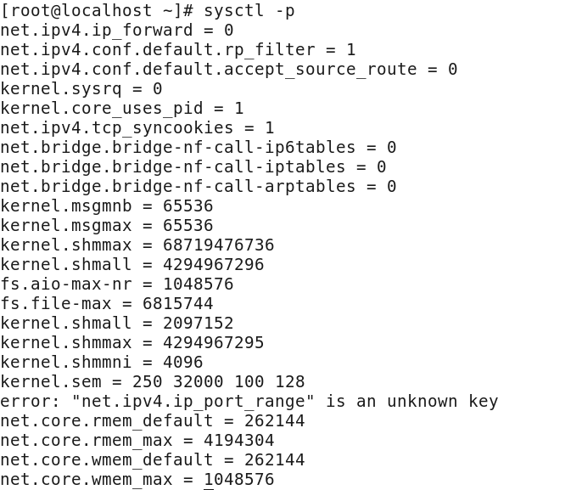Click the accept_source_route output line
The image size is (582, 490).
(x=229, y=70)
